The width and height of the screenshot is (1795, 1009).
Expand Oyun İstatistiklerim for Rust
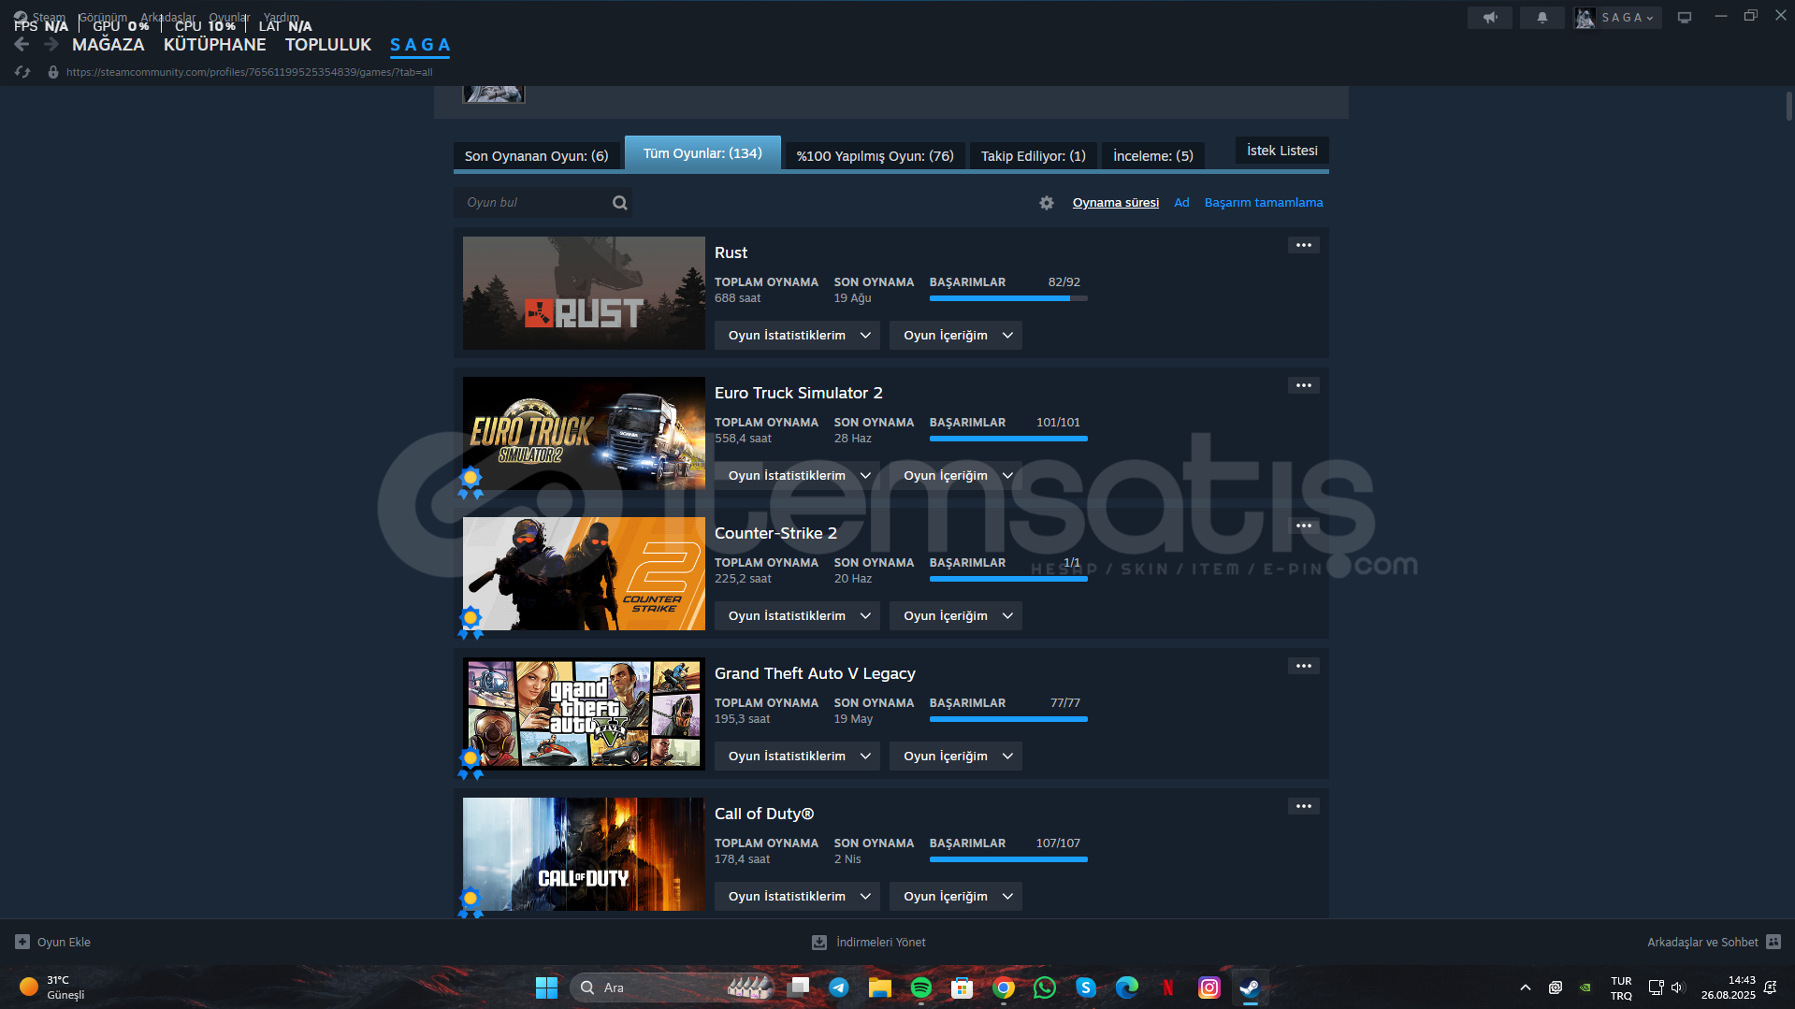click(x=797, y=336)
